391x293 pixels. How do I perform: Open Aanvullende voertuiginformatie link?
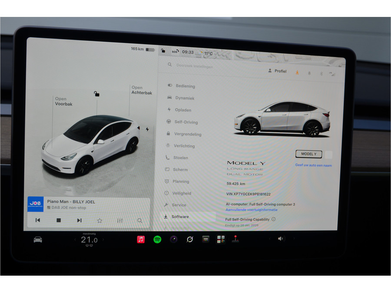click(x=252, y=210)
